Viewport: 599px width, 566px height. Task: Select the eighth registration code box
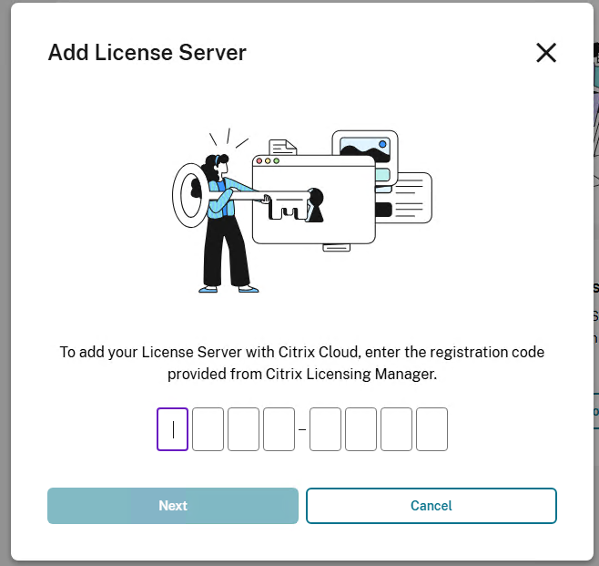click(x=431, y=429)
